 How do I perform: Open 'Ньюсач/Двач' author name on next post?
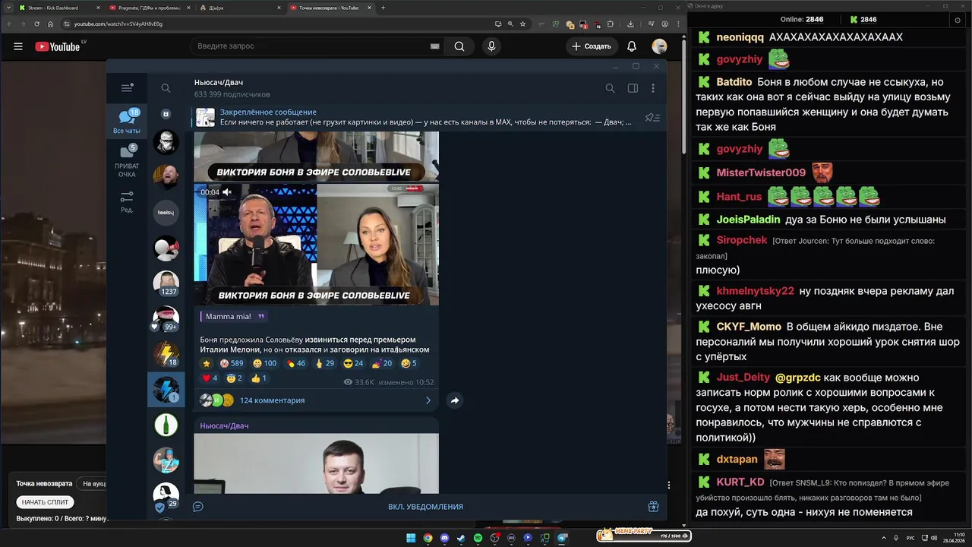224,425
